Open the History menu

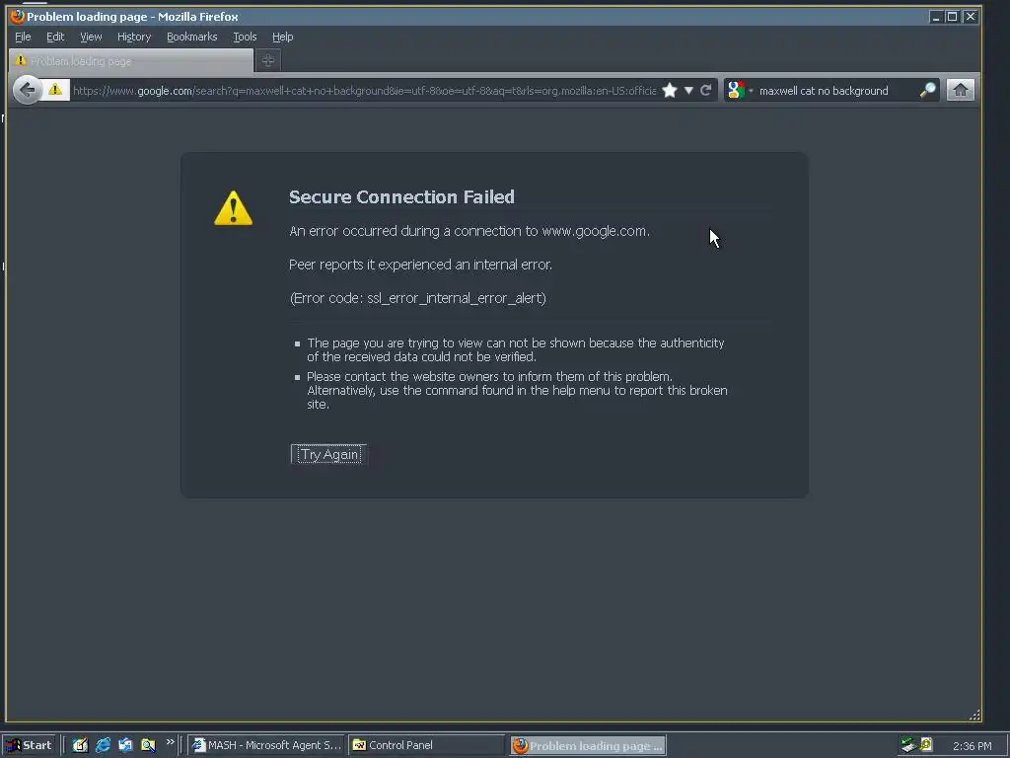tap(134, 37)
